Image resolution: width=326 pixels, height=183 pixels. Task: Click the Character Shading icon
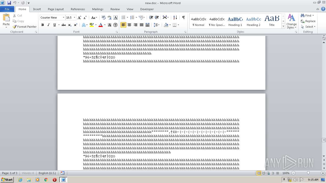[110, 25]
